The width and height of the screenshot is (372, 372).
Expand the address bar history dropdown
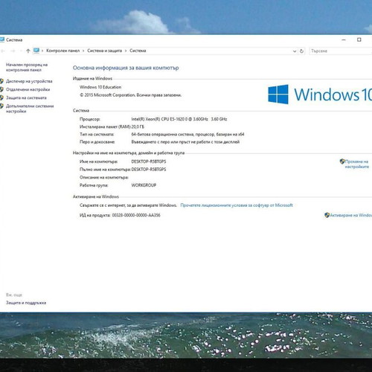[295, 51]
